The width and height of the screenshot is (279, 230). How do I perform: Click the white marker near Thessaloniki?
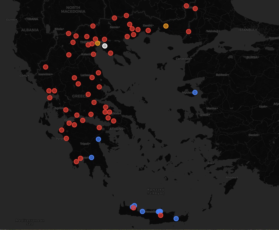pos(105,46)
